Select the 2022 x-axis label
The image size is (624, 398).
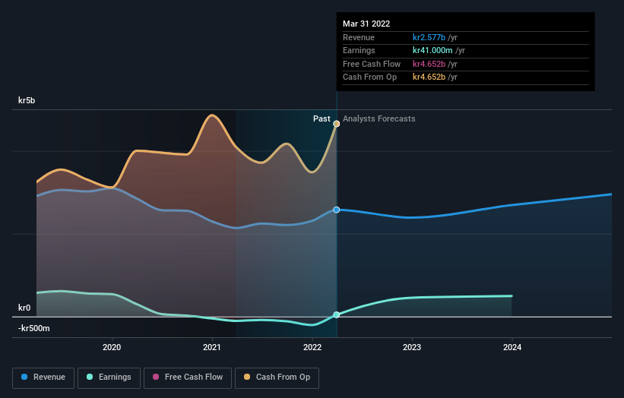click(312, 347)
